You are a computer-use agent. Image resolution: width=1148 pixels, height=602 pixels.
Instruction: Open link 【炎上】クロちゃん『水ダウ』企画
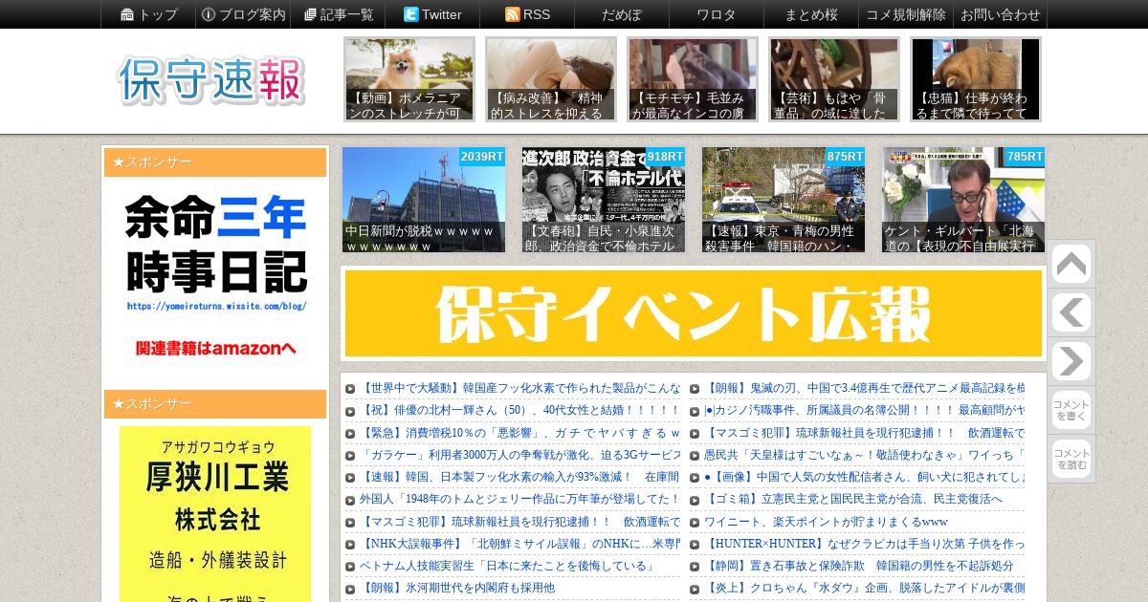[x=865, y=588]
